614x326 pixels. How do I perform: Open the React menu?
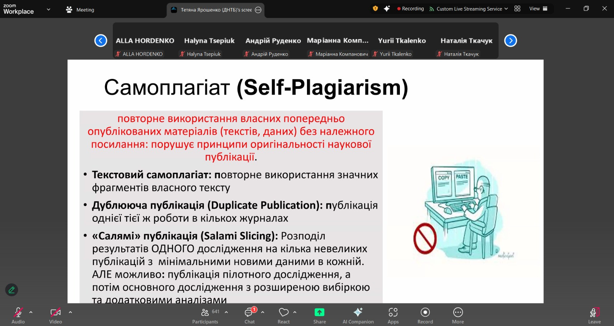point(284,316)
